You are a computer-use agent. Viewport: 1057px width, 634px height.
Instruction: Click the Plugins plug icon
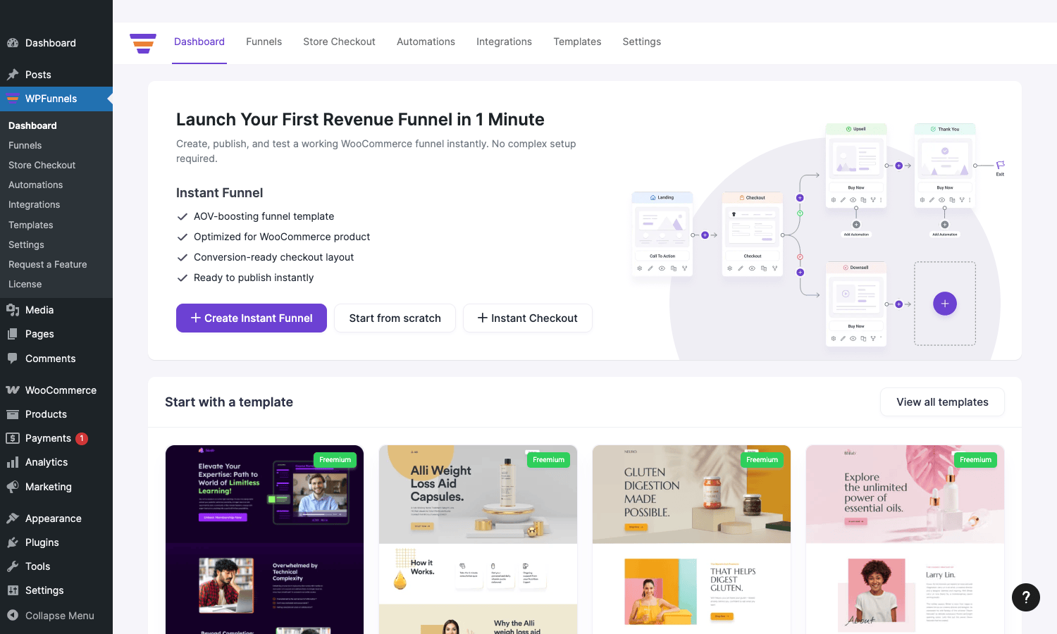pyautogui.click(x=13, y=542)
